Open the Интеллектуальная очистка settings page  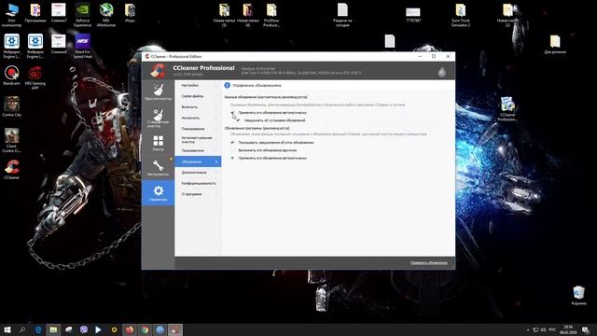coord(198,140)
